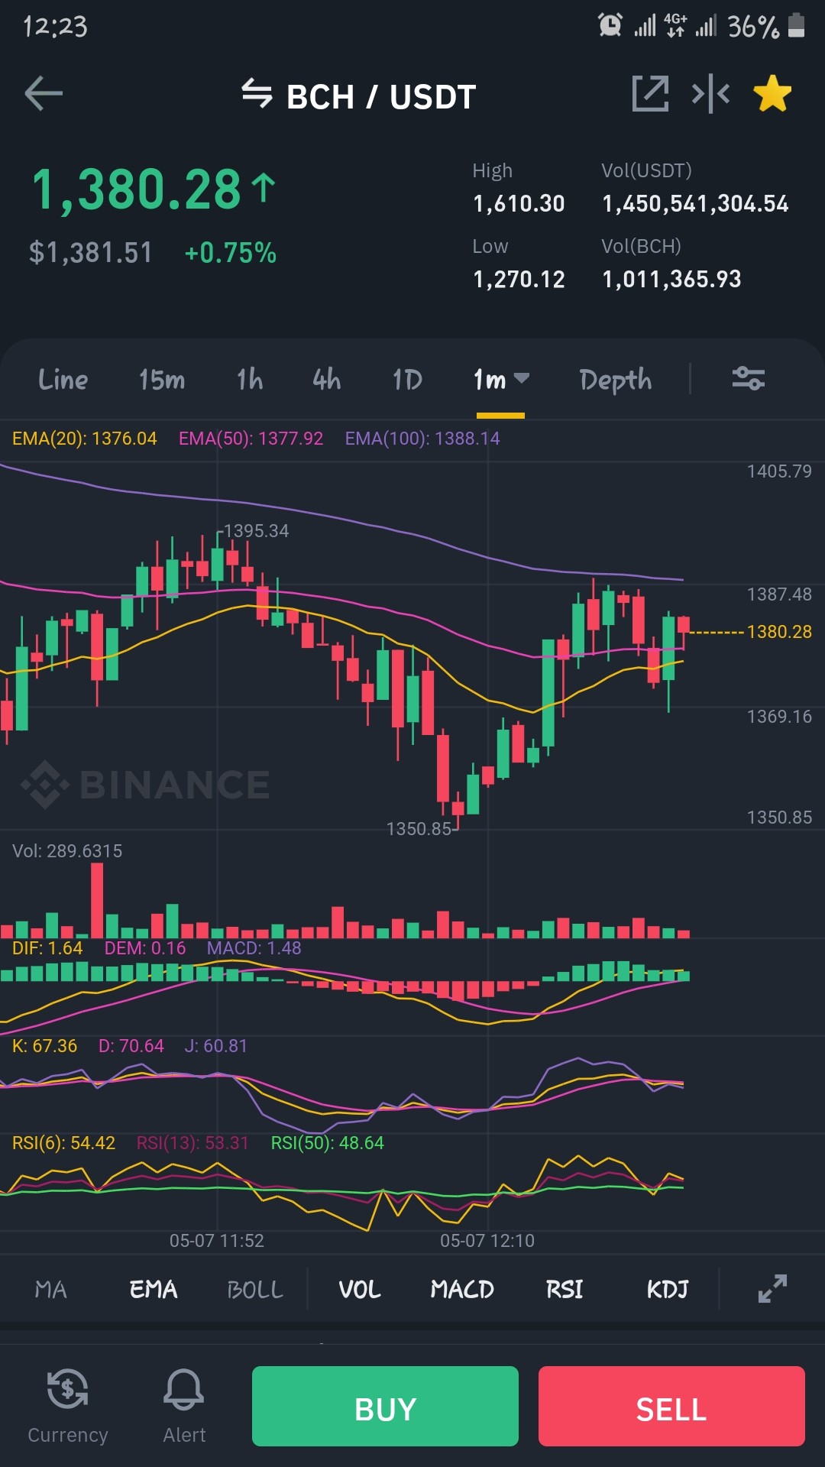This screenshot has height=1467, width=825.
Task: Tap the back arrow icon
Action: pos(44,94)
